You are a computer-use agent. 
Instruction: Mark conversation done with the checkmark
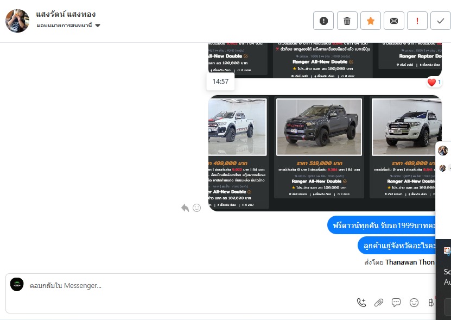(440, 21)
